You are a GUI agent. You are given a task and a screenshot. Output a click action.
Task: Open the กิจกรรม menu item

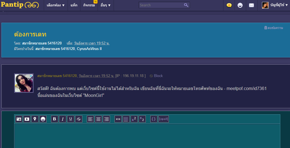pyautogui.click(x=89, y=5)
